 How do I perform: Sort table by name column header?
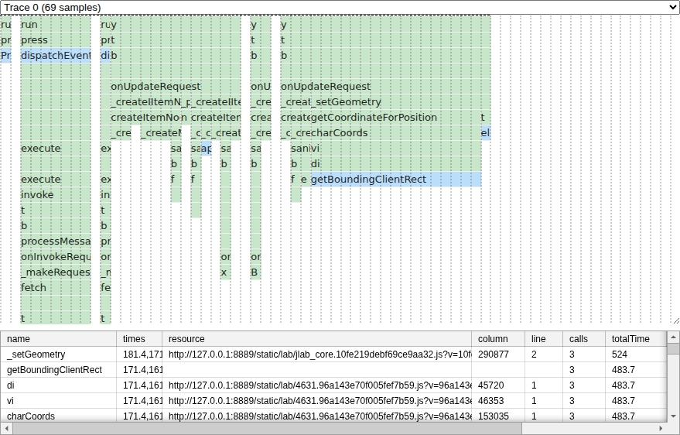(58, 339)
